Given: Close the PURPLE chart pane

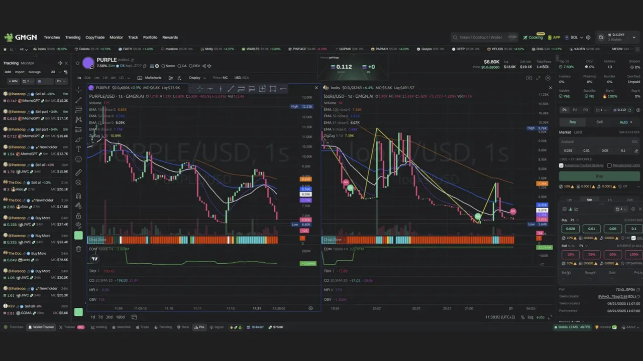Looking at the screenshot, I should point(316,88).
